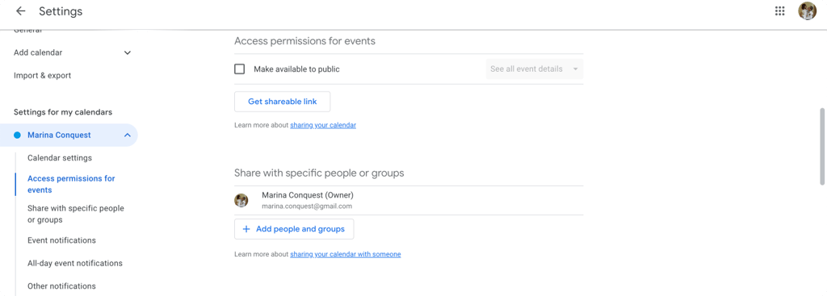Open See all event details dropdown
This screenshot has width=827, height=296.
[x=535, y=69]
